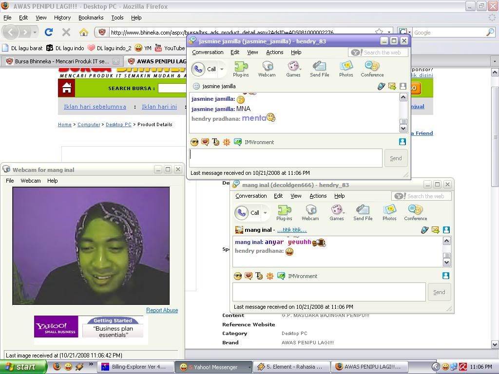499x374 pixels.
Task: Open Games in jasmine jamilla chat window
Action: (x=293, y=69)
